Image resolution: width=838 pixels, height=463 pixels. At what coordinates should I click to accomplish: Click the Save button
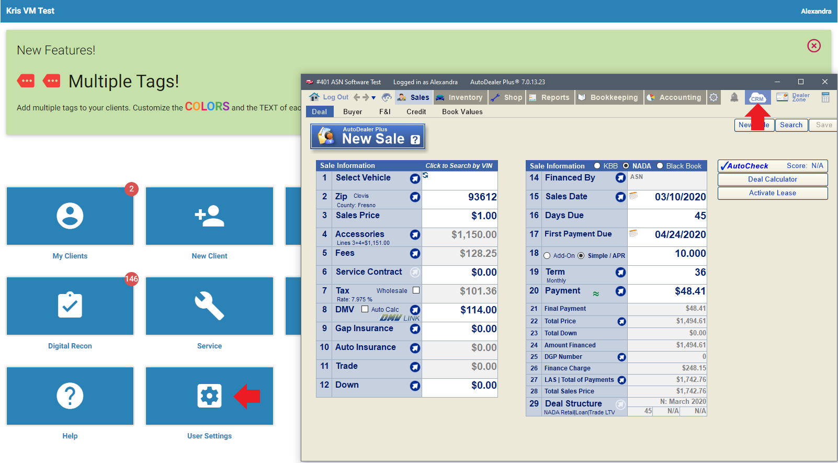click(x=823, y=125)
